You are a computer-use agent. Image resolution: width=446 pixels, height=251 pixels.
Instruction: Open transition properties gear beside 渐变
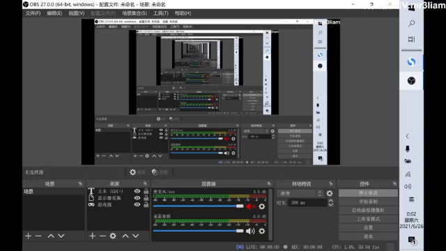point(330,194)
